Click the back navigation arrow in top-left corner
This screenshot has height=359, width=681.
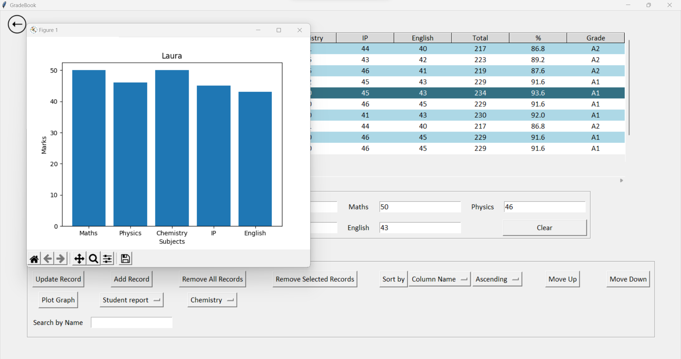point(16,24)
